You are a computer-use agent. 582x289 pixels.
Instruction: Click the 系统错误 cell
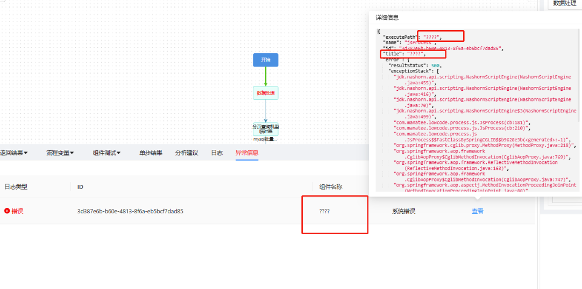coord(404,211)
